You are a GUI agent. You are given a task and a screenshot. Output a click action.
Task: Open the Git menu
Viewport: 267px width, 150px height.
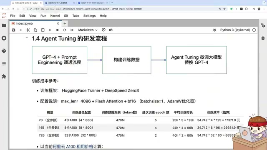pyautogui.click(x=66, y=16)
